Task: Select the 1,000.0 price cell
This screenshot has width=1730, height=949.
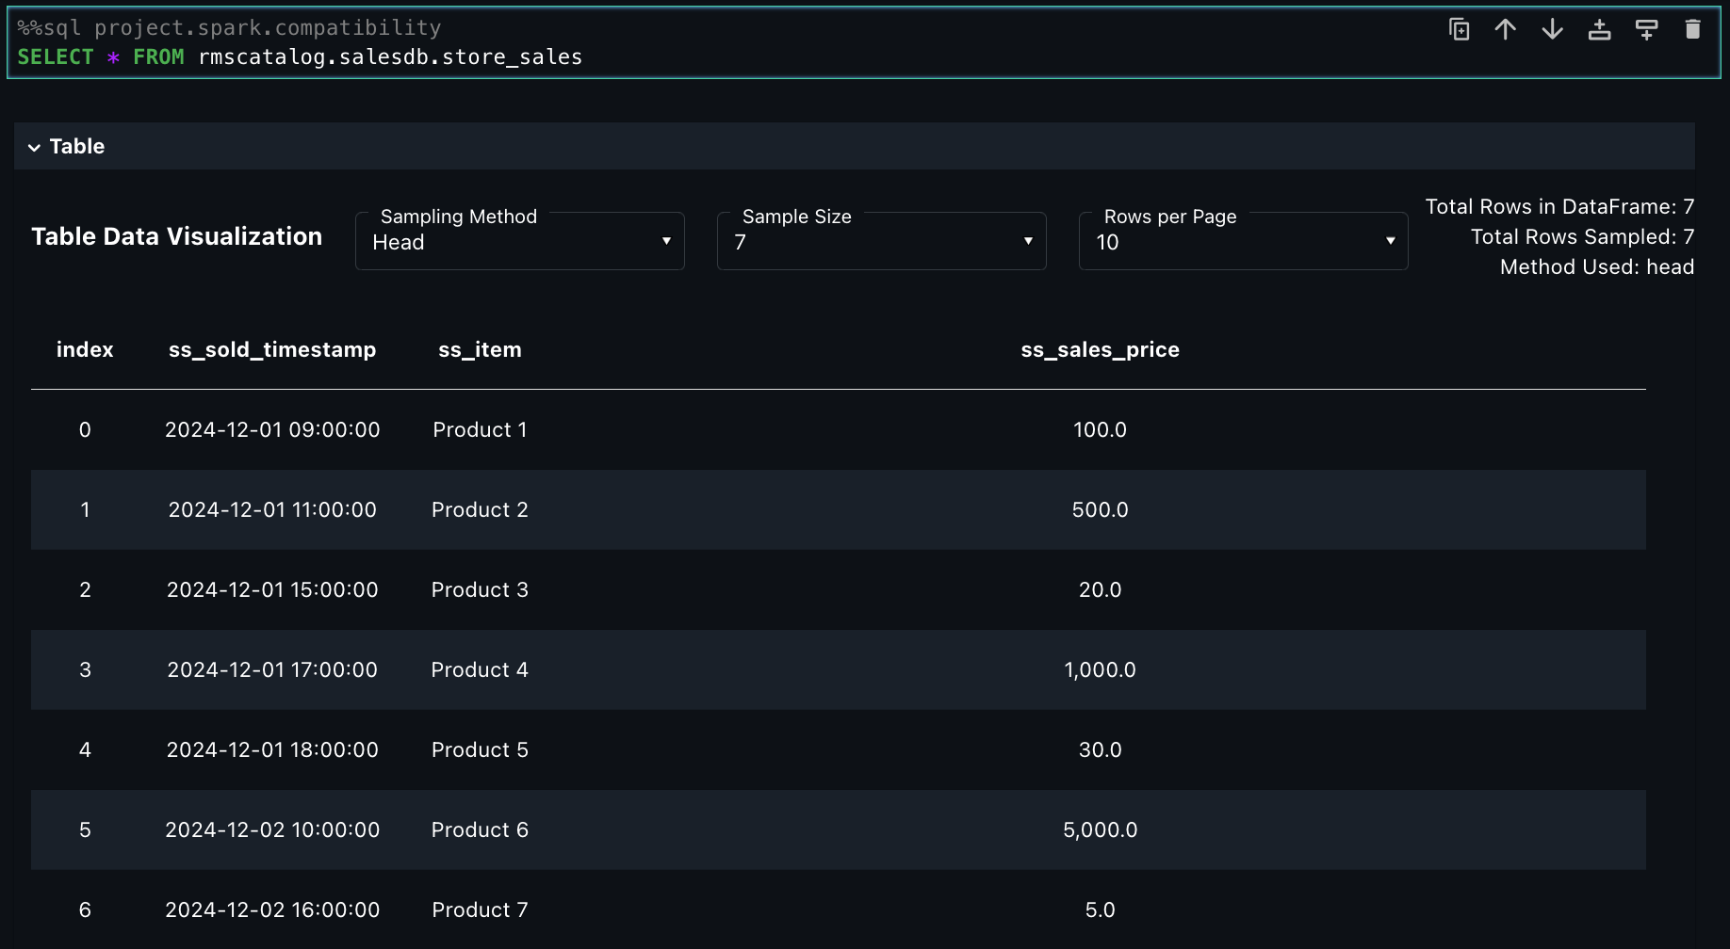Action: [x=1100, y=669]
